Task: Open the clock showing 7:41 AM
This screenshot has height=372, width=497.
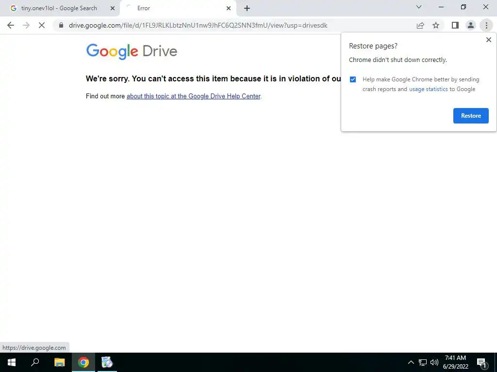Action: (x=455, y=362)
